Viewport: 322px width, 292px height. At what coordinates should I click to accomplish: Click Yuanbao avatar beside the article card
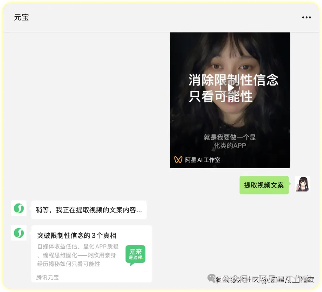tap(19, 233)
